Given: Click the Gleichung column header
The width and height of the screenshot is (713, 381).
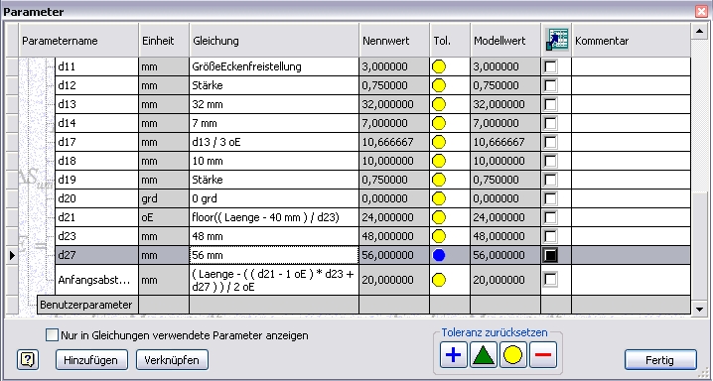Looking at the screenshot, I should (274, 41).
